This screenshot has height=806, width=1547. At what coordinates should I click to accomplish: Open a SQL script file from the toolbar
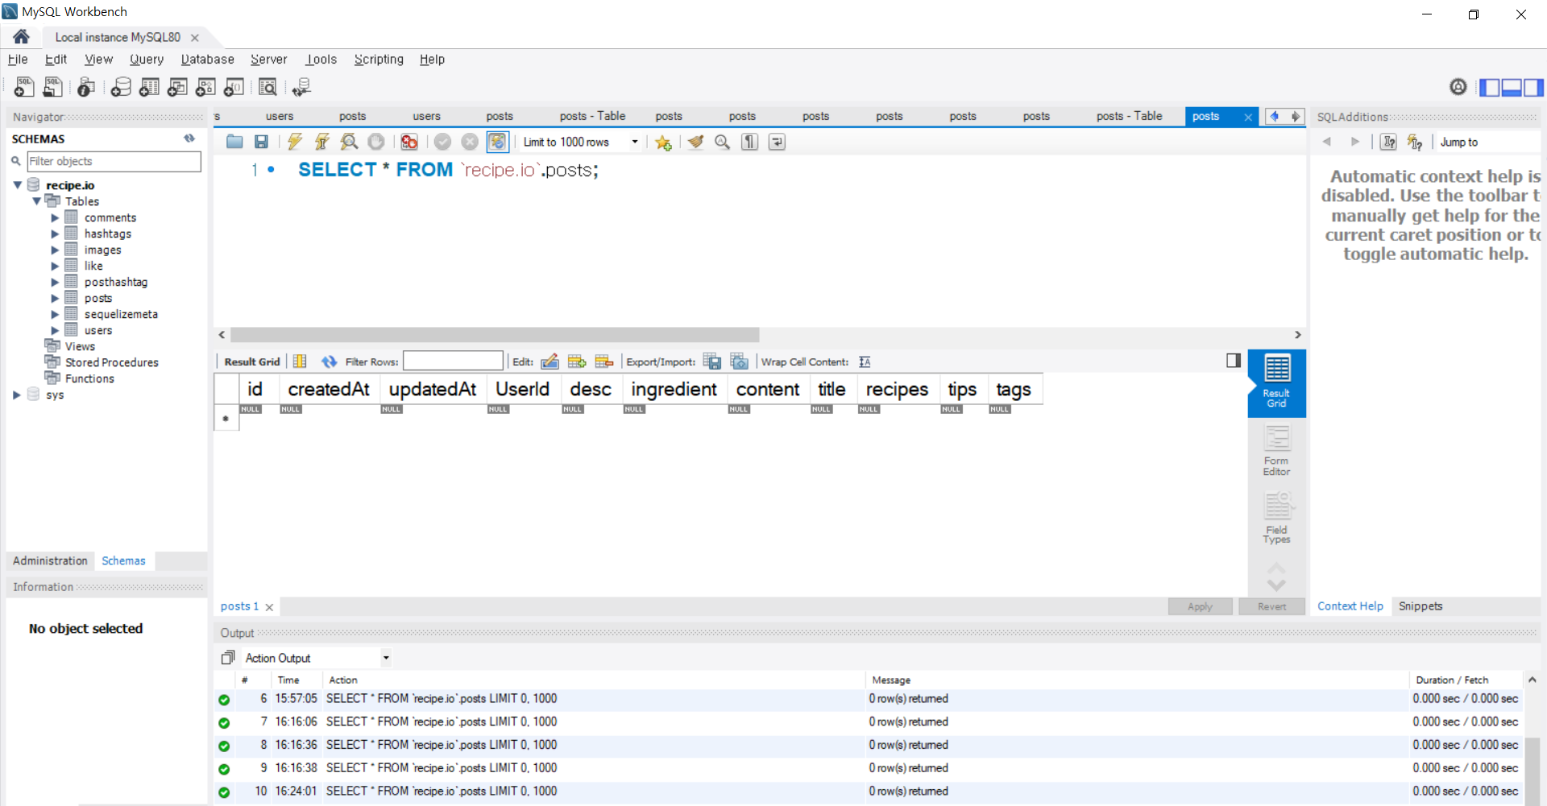pyautogui.click(x=234, y=142)
